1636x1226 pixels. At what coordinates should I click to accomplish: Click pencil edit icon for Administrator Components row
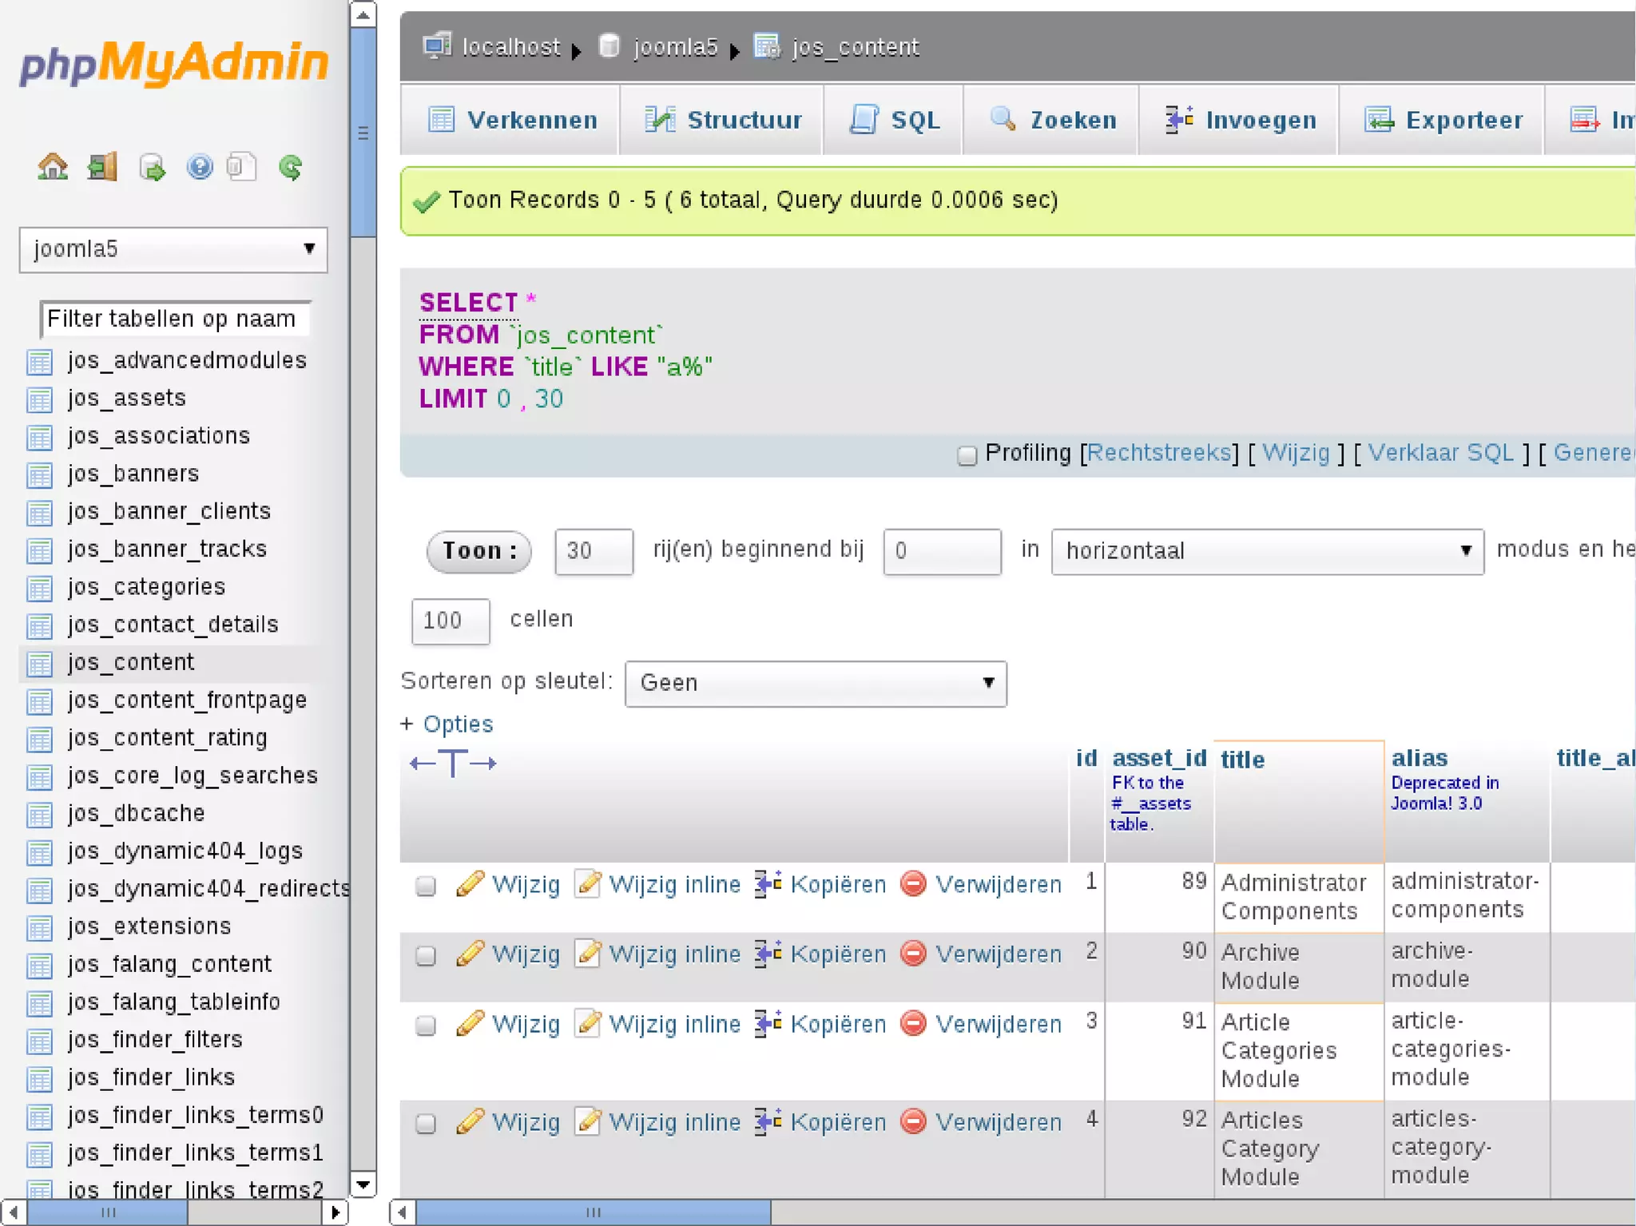pyautogui.click(x=470, y=883)
